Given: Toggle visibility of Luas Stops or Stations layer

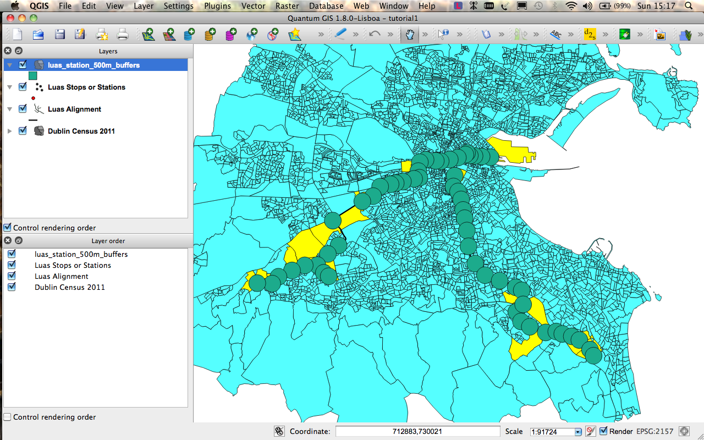Looking at the screenshot, I should (x=23, y=86).
